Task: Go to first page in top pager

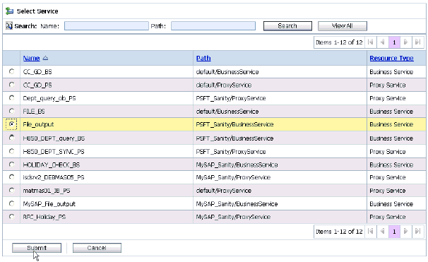Action: [370, 42]
